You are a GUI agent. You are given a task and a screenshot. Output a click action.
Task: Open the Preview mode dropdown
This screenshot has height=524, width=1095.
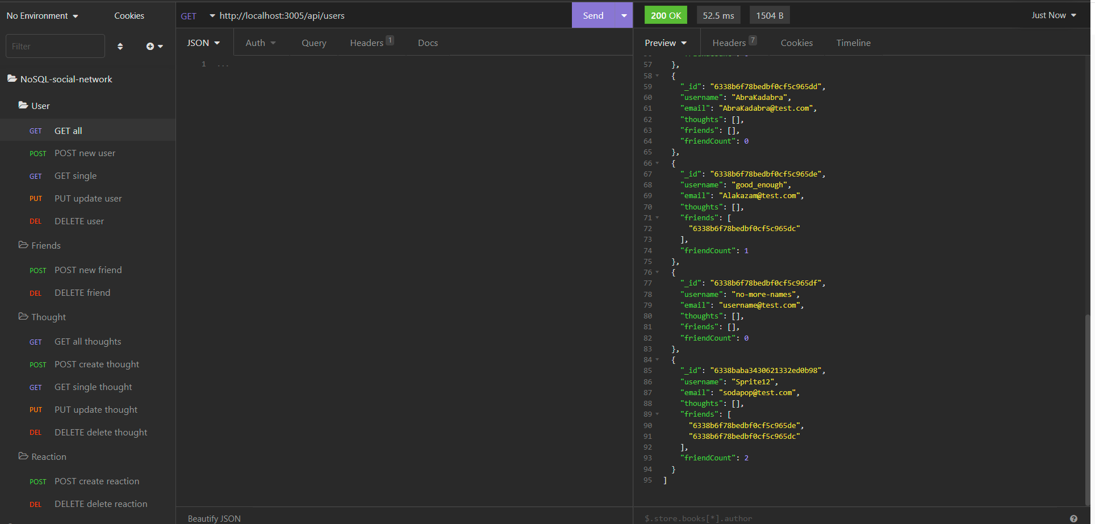point(666,43)
